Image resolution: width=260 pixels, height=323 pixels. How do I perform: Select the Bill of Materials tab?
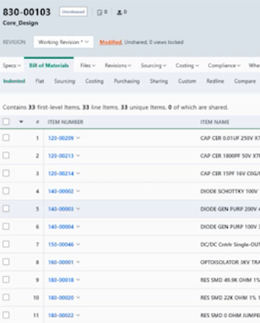tap(49, 66)
